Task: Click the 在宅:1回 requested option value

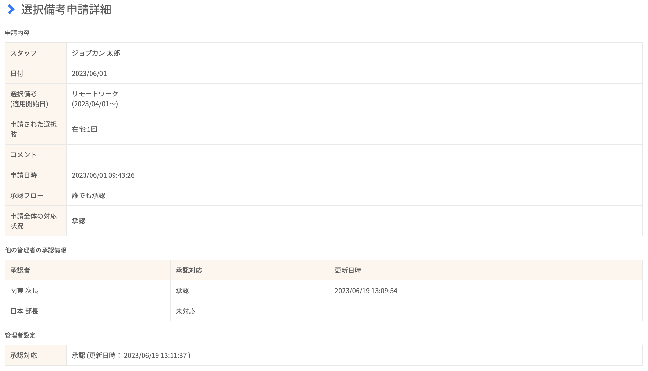Action: (x=85, y=129)
